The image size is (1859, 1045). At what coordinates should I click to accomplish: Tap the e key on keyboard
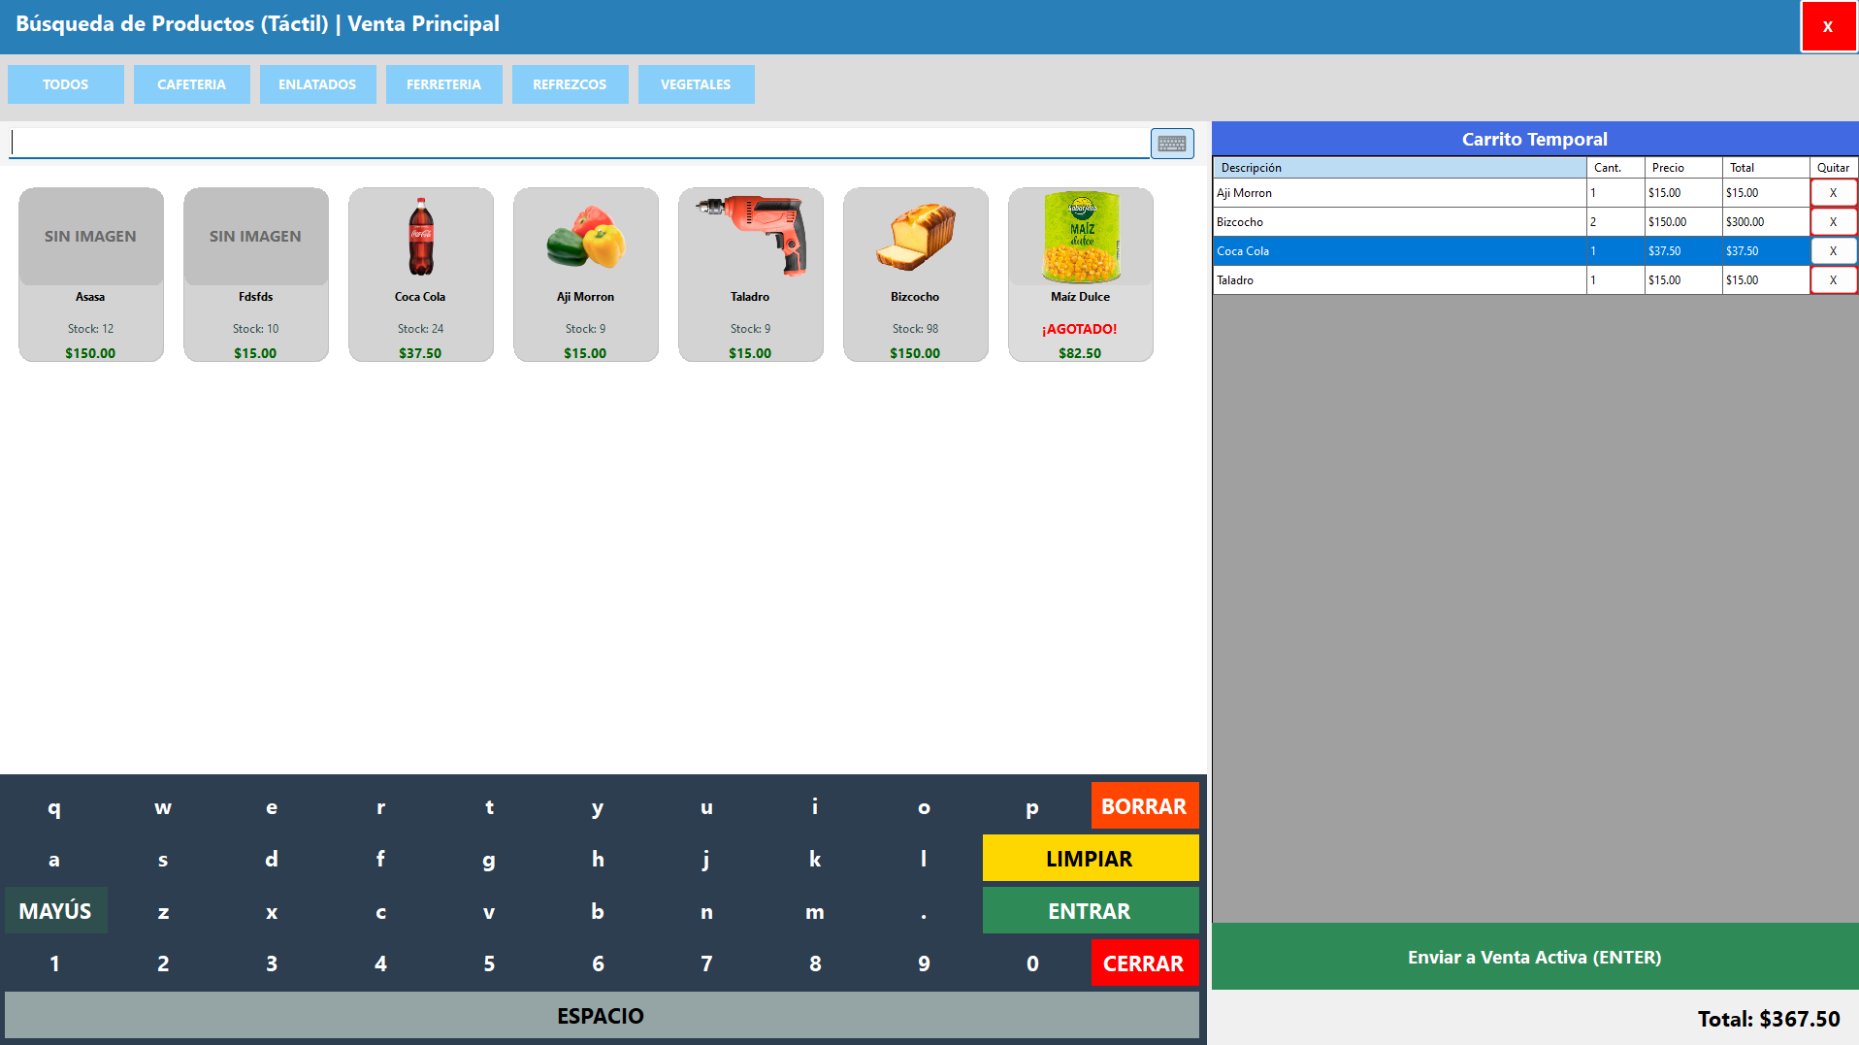[272, 806]
